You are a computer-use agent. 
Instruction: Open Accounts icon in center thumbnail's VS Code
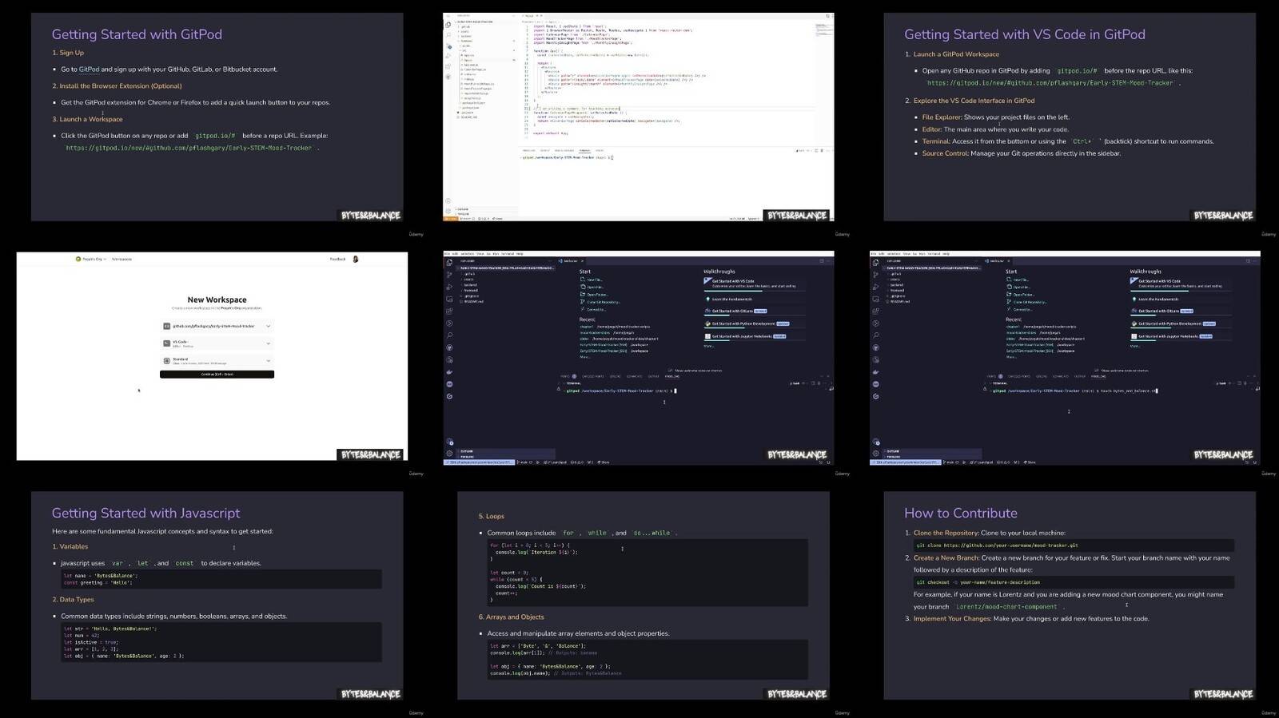click(x=449, y=442)
